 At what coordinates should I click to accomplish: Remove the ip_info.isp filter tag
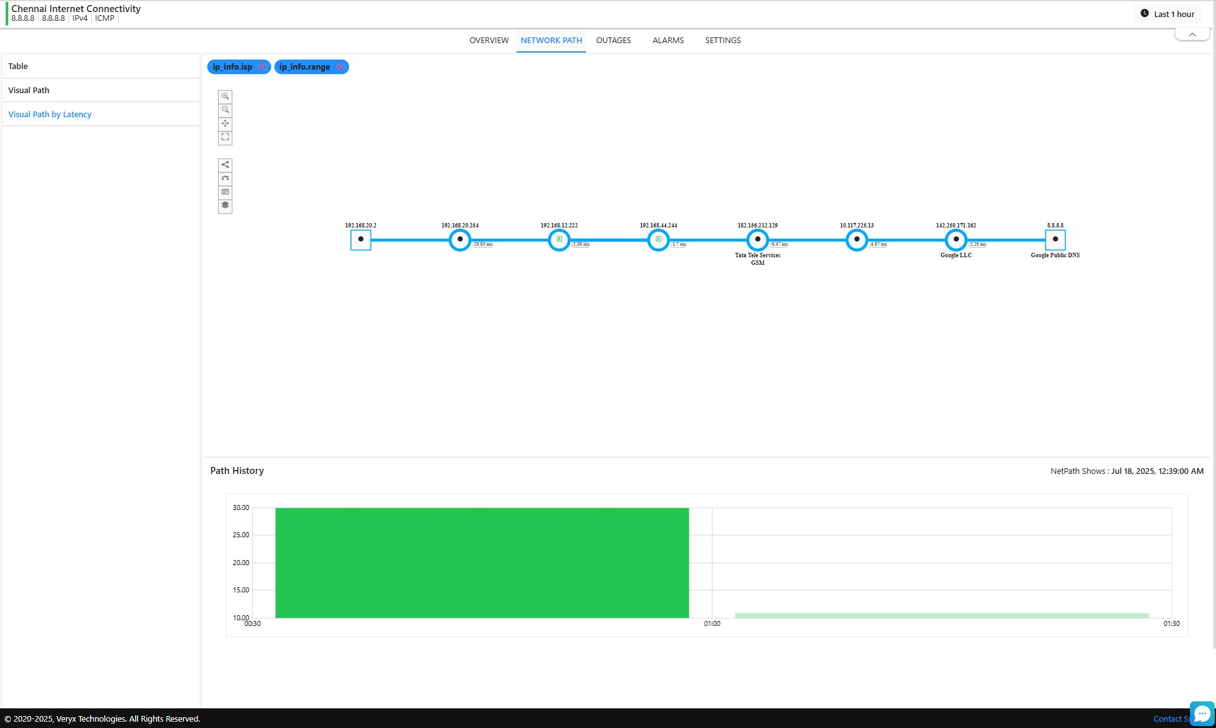pos(262,67)
